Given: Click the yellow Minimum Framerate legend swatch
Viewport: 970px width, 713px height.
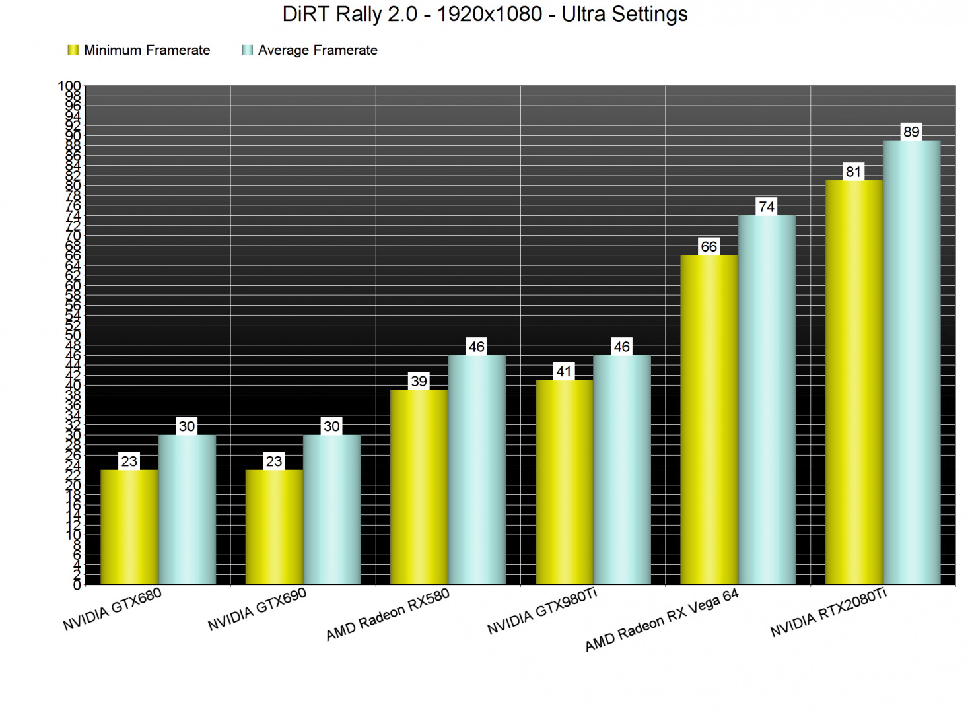Looking at the screenshot, I should 73,50.
